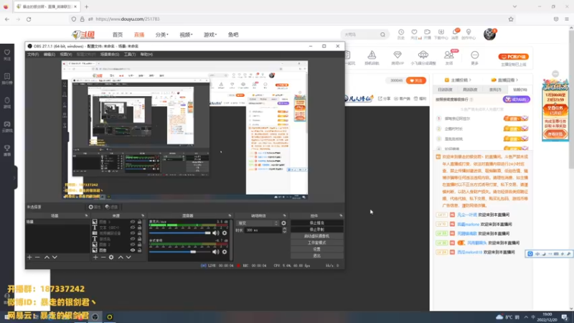Screen dimensions: 574x323
Task: Bookmark page with the Firefox star icon
Action: pos(511,19)
